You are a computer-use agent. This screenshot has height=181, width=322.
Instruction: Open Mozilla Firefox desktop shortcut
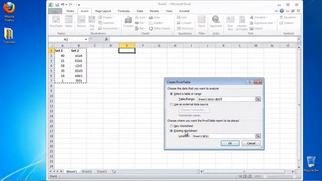click(9, 12)
